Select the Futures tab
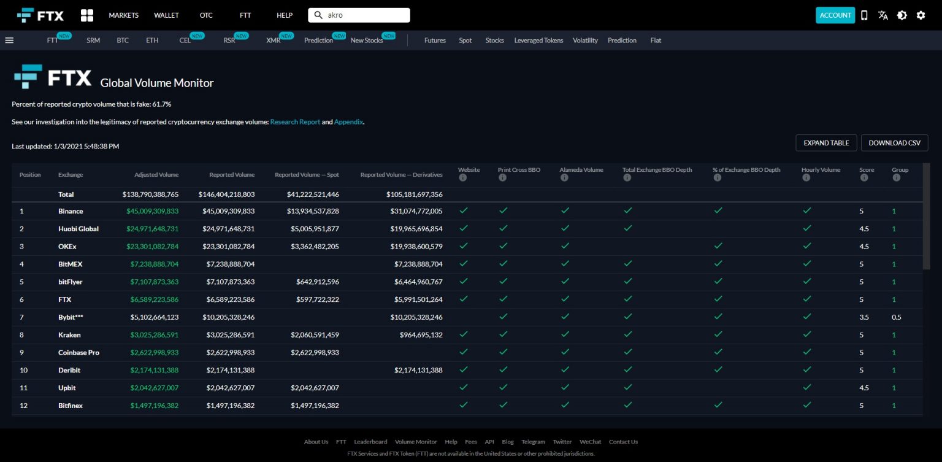The image size is (942, 462). coord(435,40)
